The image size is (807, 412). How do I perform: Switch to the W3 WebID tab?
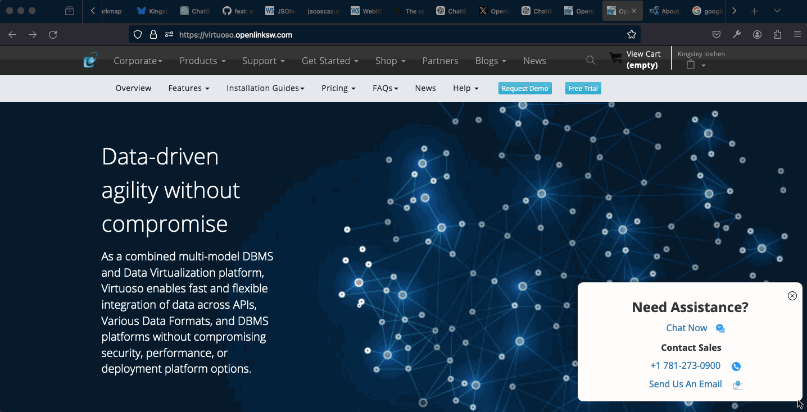365,11
